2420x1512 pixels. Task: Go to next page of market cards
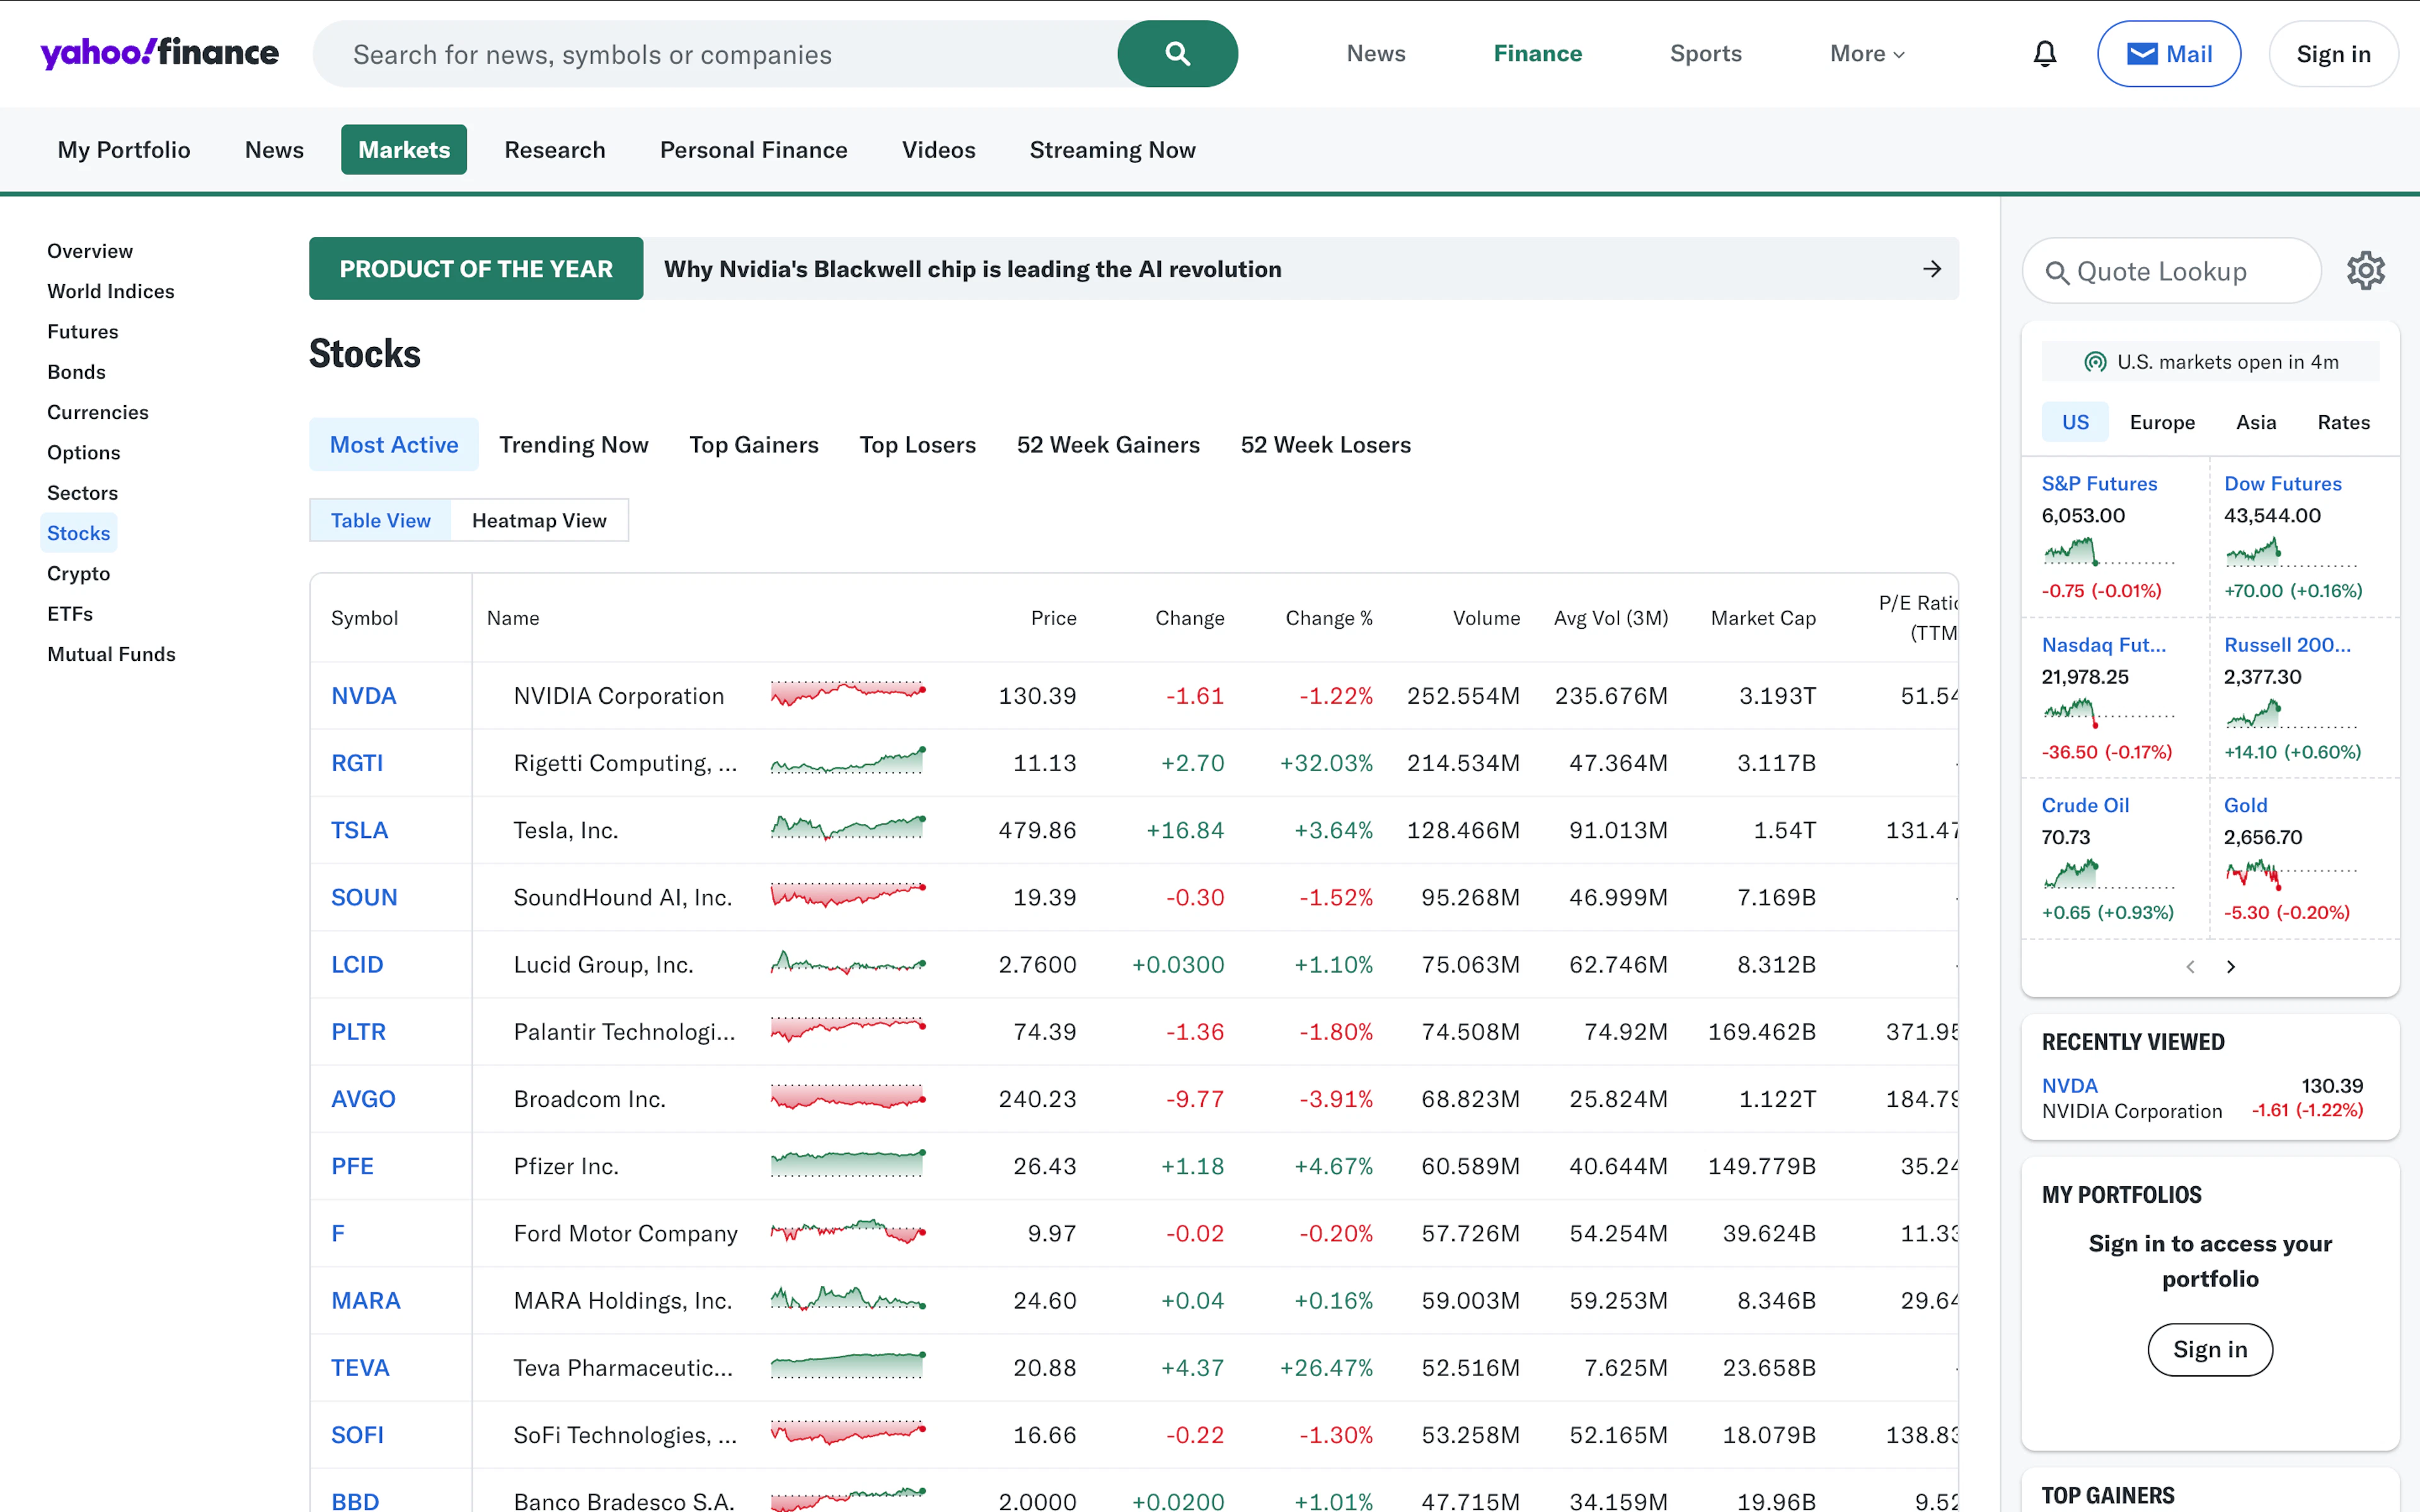2230,967
